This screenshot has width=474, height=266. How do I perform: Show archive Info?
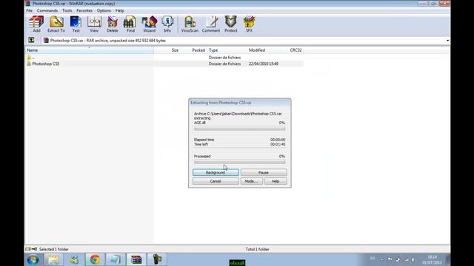pos(167,24)
